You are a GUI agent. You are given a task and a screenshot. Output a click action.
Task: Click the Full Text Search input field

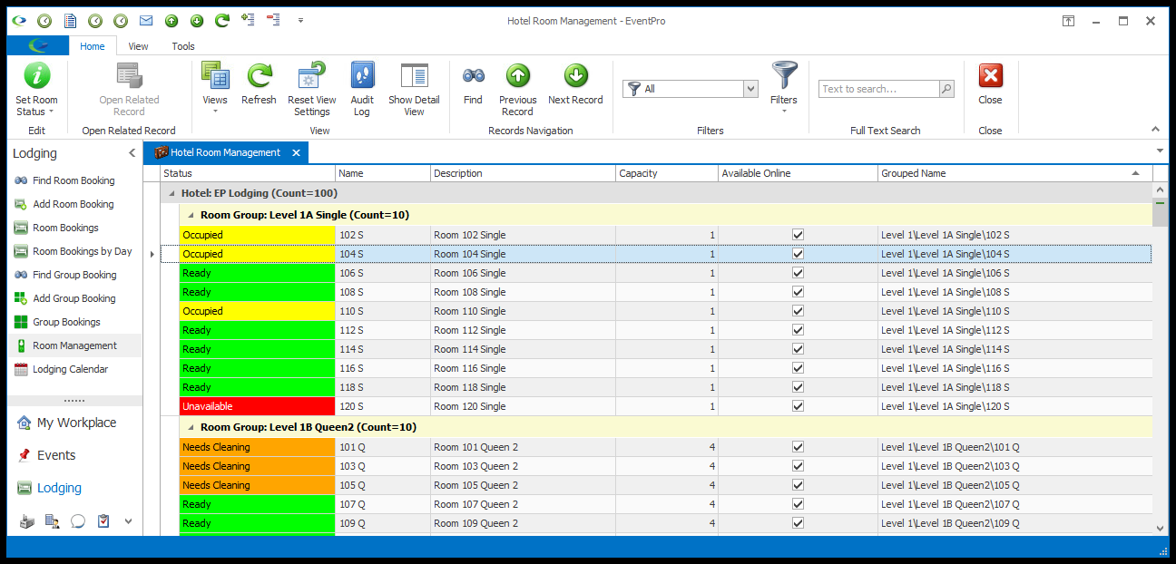point(878,89)
